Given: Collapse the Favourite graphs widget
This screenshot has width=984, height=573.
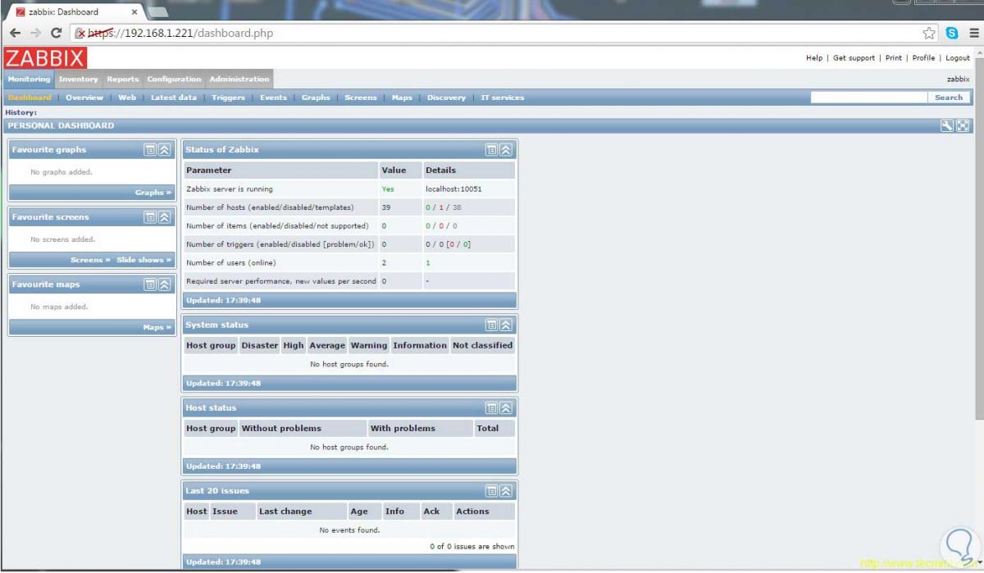Looking at the screenshot, I should tap(164, 149).
